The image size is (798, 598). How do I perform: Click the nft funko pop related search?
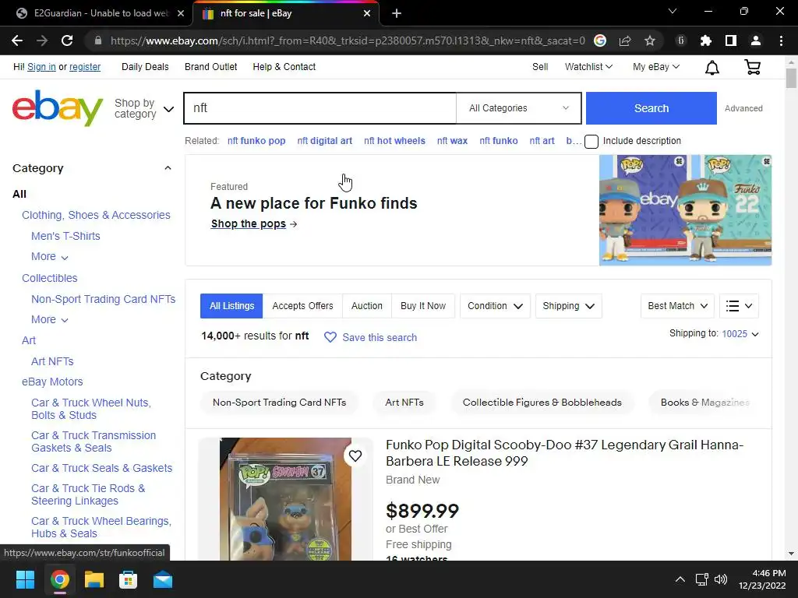pos(256,141)
